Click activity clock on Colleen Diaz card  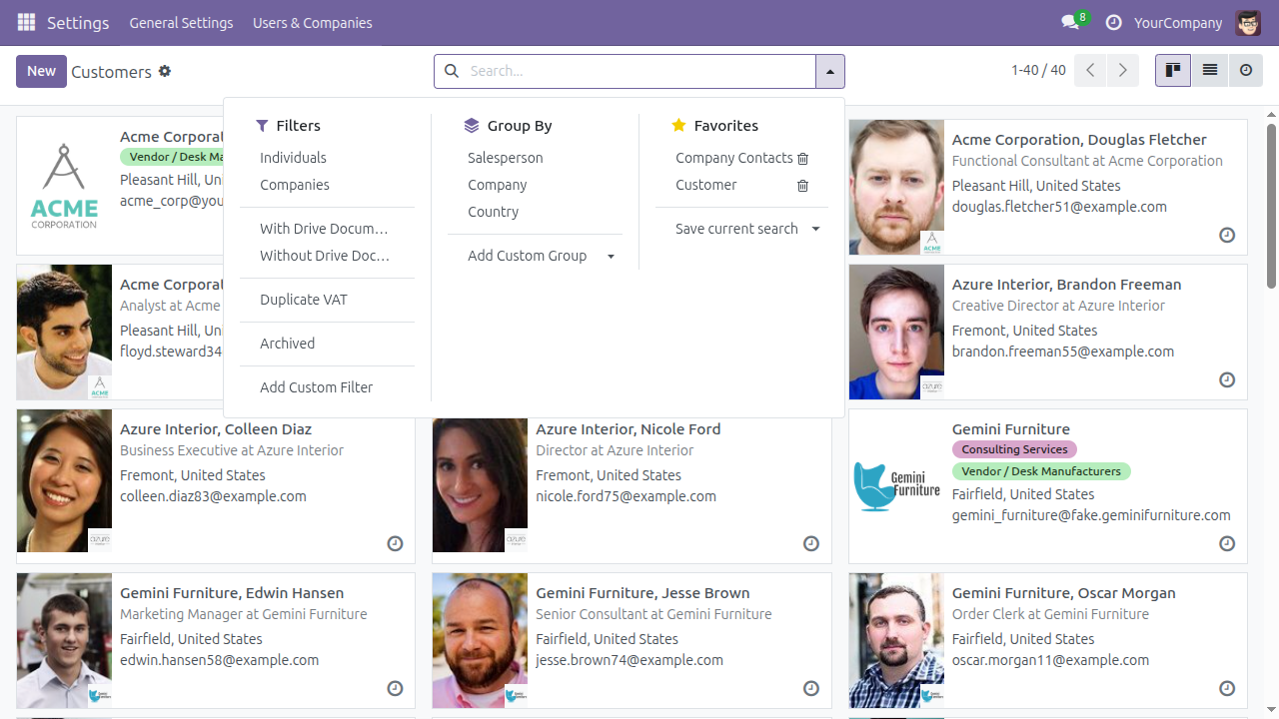coord(395,543)
